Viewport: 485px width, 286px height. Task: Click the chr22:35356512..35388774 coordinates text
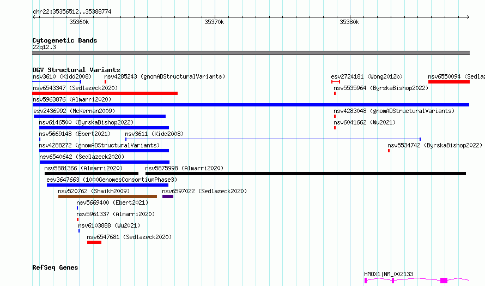(x=72, y=11)
